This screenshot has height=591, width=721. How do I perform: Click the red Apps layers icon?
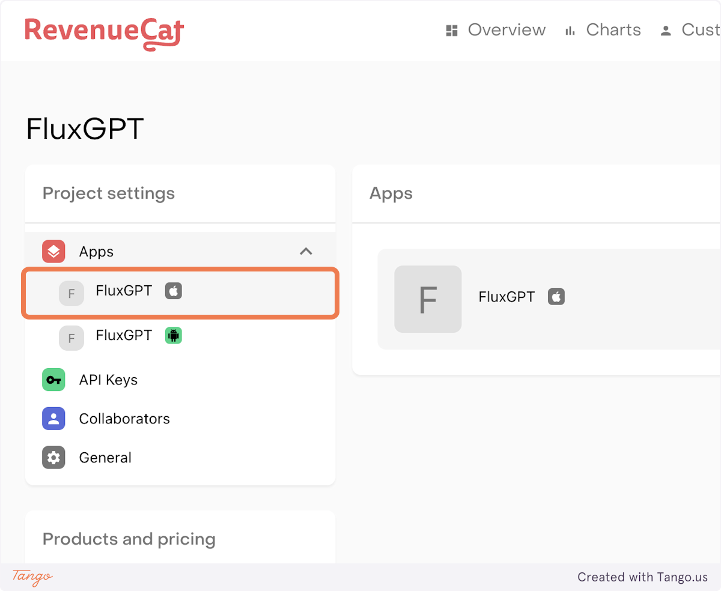[53, 252]
